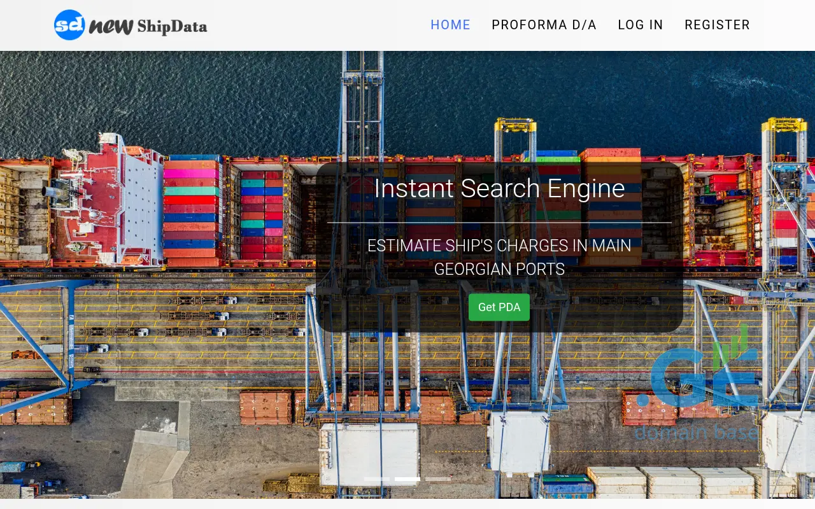815x509 pixels.
Task: Switch to the first carousel slide indicator
Action: [377, 478]
